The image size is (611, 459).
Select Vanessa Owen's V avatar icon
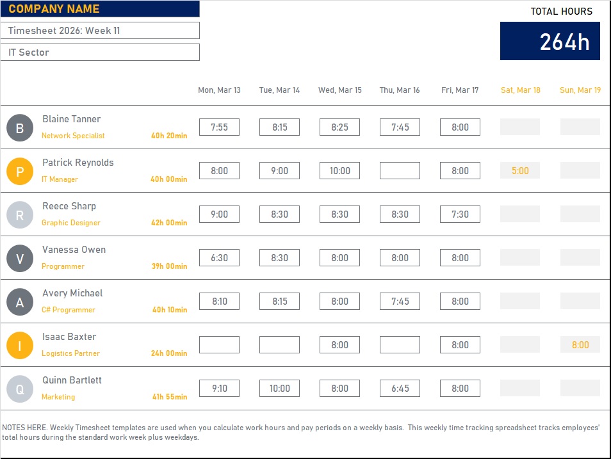pyautogui.click(x=20, y=259)
